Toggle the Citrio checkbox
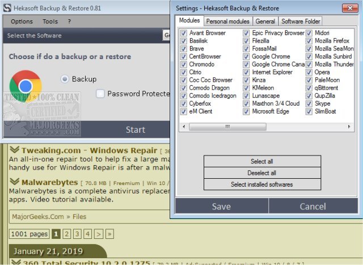363x265 pixels. pyautogui.click(x=184, y=72)
